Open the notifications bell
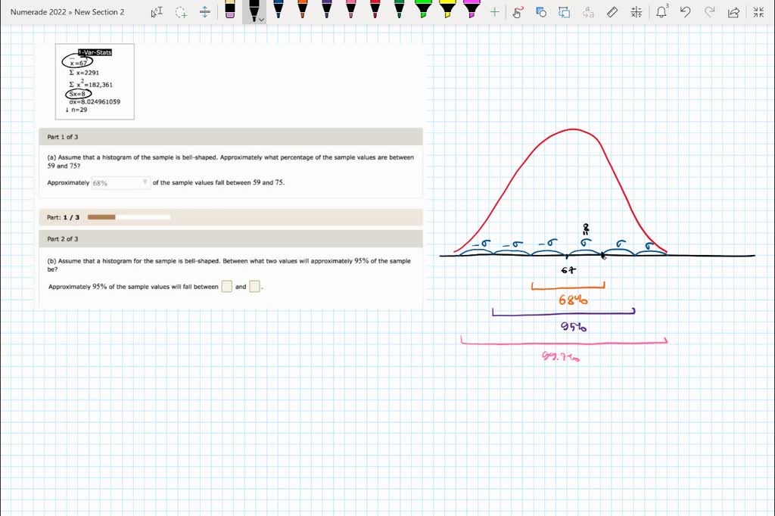 (x=661, y=12)
